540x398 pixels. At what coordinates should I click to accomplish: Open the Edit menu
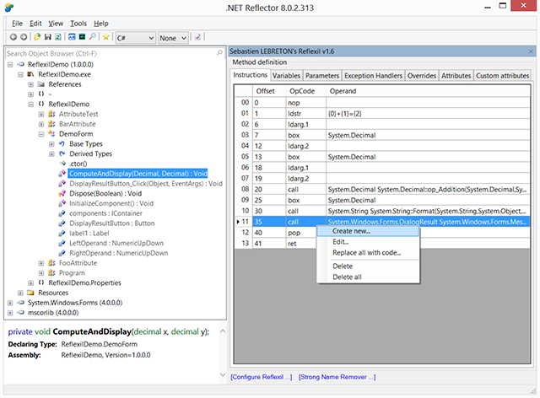point(35,24)
